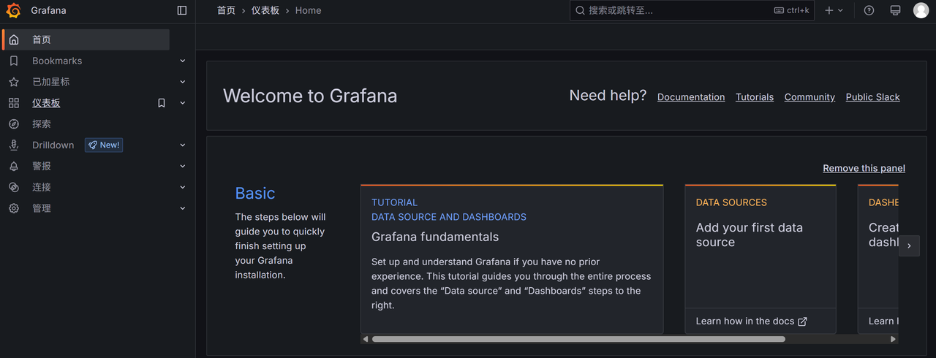Click the connections icon beside 连接

(x=14, y=187)
